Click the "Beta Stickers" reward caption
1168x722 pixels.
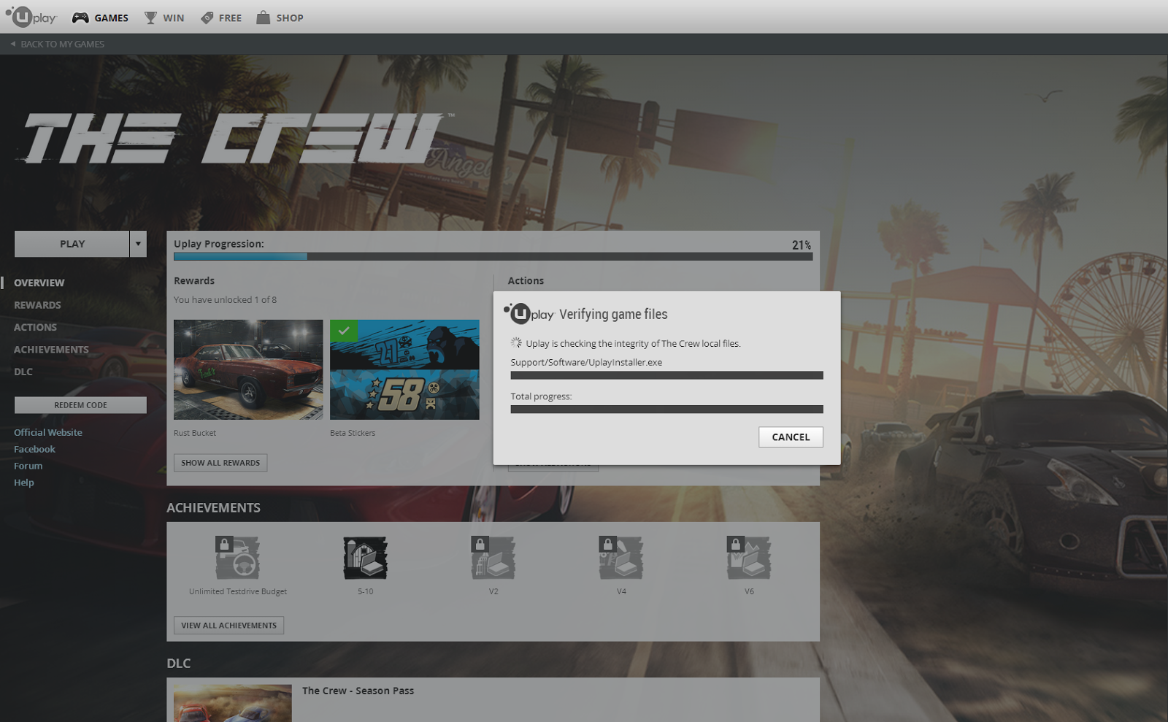353,433
